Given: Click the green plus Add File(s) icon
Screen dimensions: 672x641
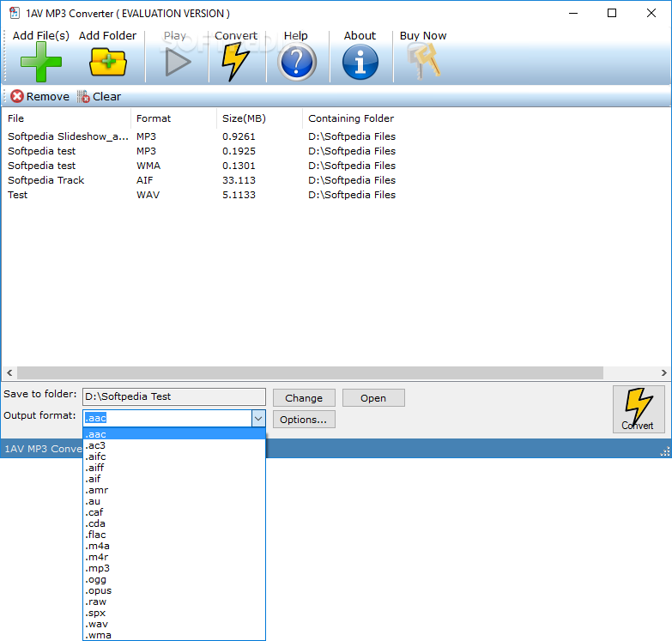Looking at the screenshot, I should click(x=41, y=62).
